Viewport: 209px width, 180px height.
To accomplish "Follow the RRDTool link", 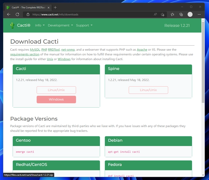I will tap(54, 50).
